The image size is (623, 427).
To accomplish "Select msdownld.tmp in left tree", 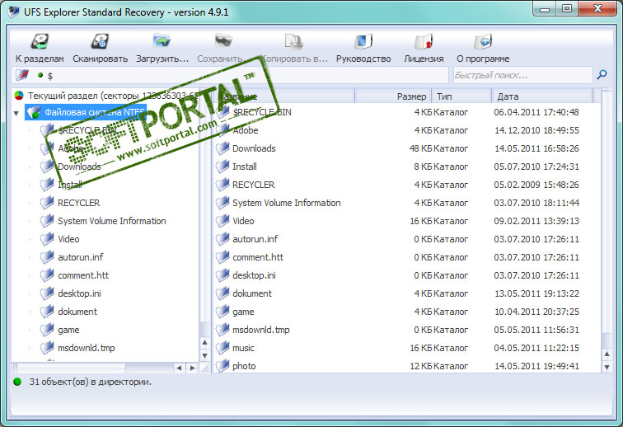I will [x=87, y=349].
